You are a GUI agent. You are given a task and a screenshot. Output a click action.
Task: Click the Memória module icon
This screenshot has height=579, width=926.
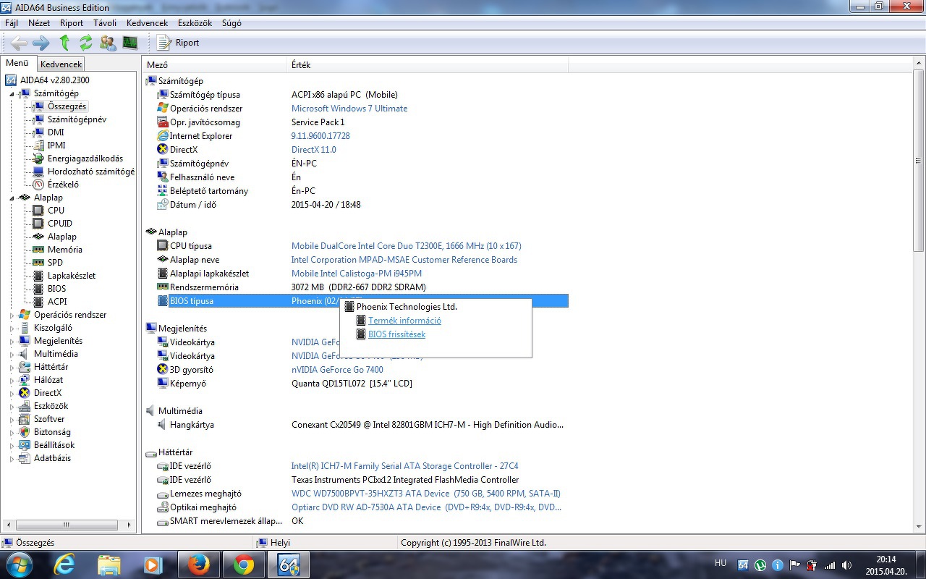39,250
